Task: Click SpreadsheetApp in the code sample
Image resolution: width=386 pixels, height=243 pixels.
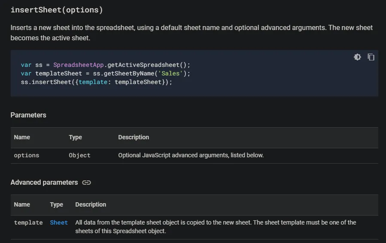Action: (79, 65)
